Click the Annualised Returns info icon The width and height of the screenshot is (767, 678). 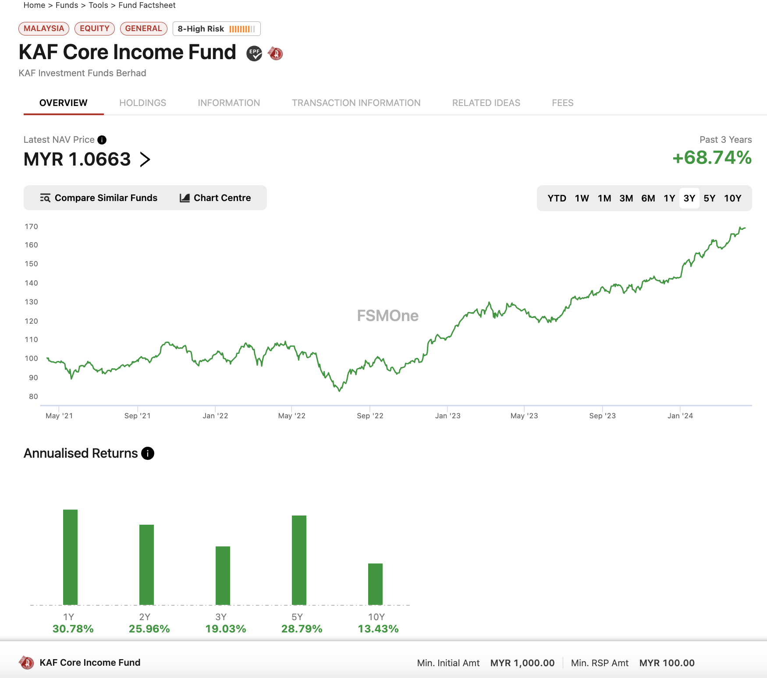(x=148, y=453)
